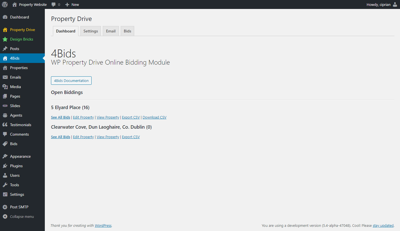
Task: Switch to the Settings tab
Action: tap(90, 31)
